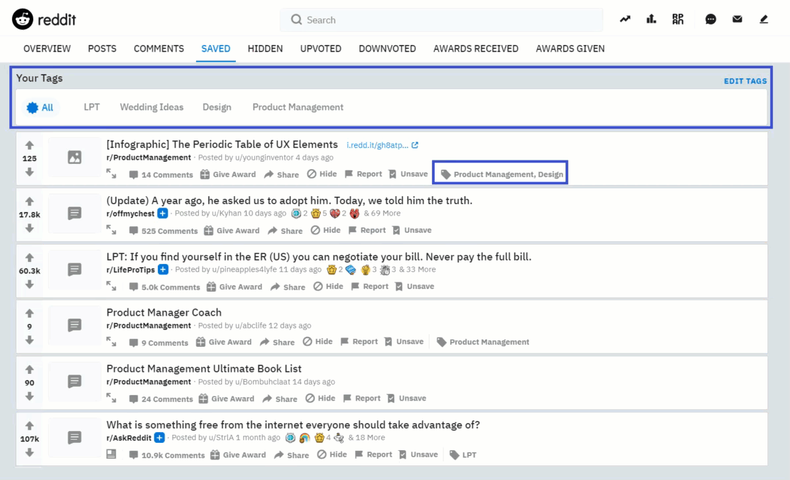Switch to the Comments tab
Screen dimensions: 790x480
[x=158, y=48]
